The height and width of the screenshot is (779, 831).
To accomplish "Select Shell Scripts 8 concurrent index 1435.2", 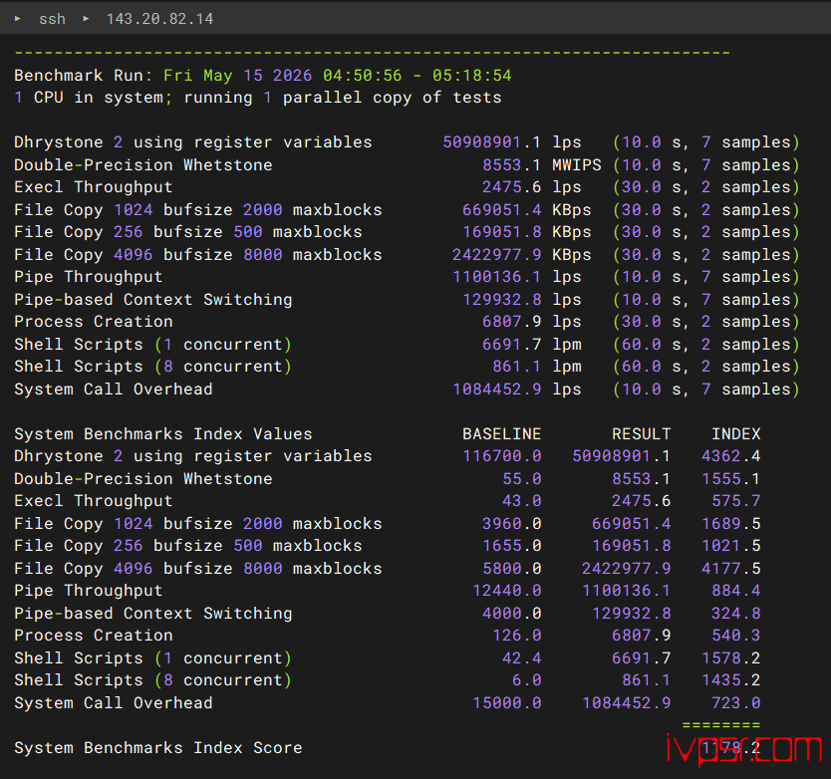I will click(x=730, y=680).
